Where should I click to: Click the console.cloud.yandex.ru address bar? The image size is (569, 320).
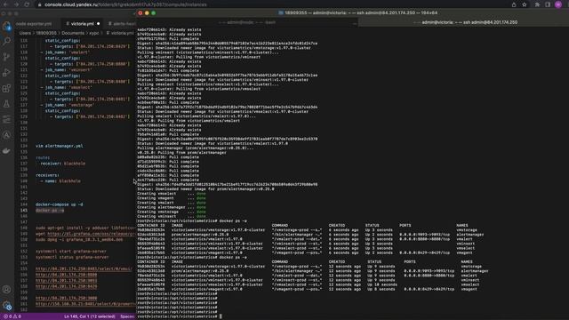click(125, 4)
